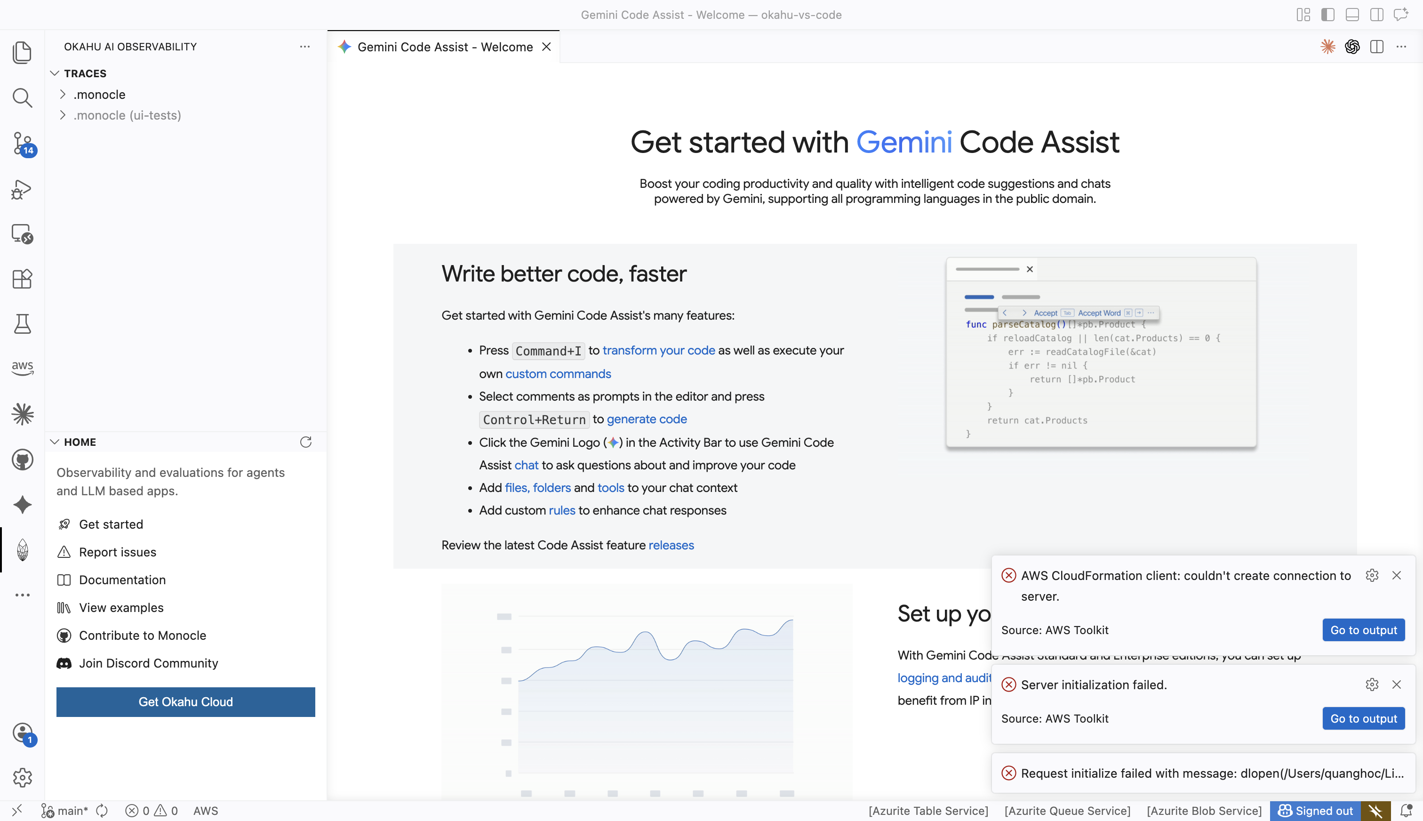Go to output for Server initialization failed
Image resolution: width=1423 pixels, height=821 pixels.
click(x=1363, y=718)
